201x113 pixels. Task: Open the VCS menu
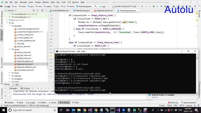(69, 2)
